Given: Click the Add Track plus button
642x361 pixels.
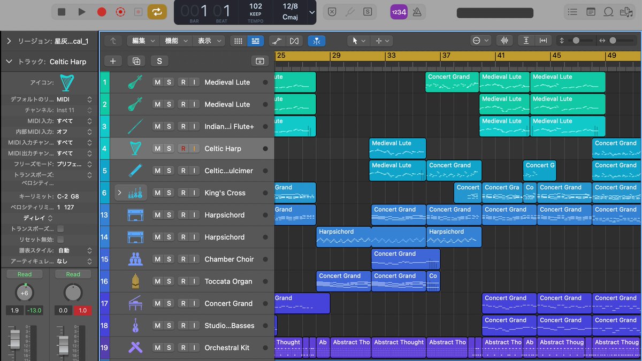Looking at the screenshot, I should 112,61.
